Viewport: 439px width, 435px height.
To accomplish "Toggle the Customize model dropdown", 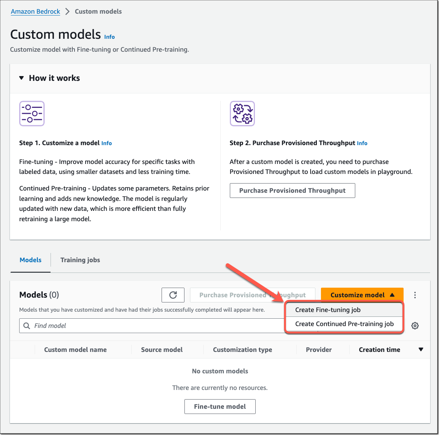I will (362, 295).
